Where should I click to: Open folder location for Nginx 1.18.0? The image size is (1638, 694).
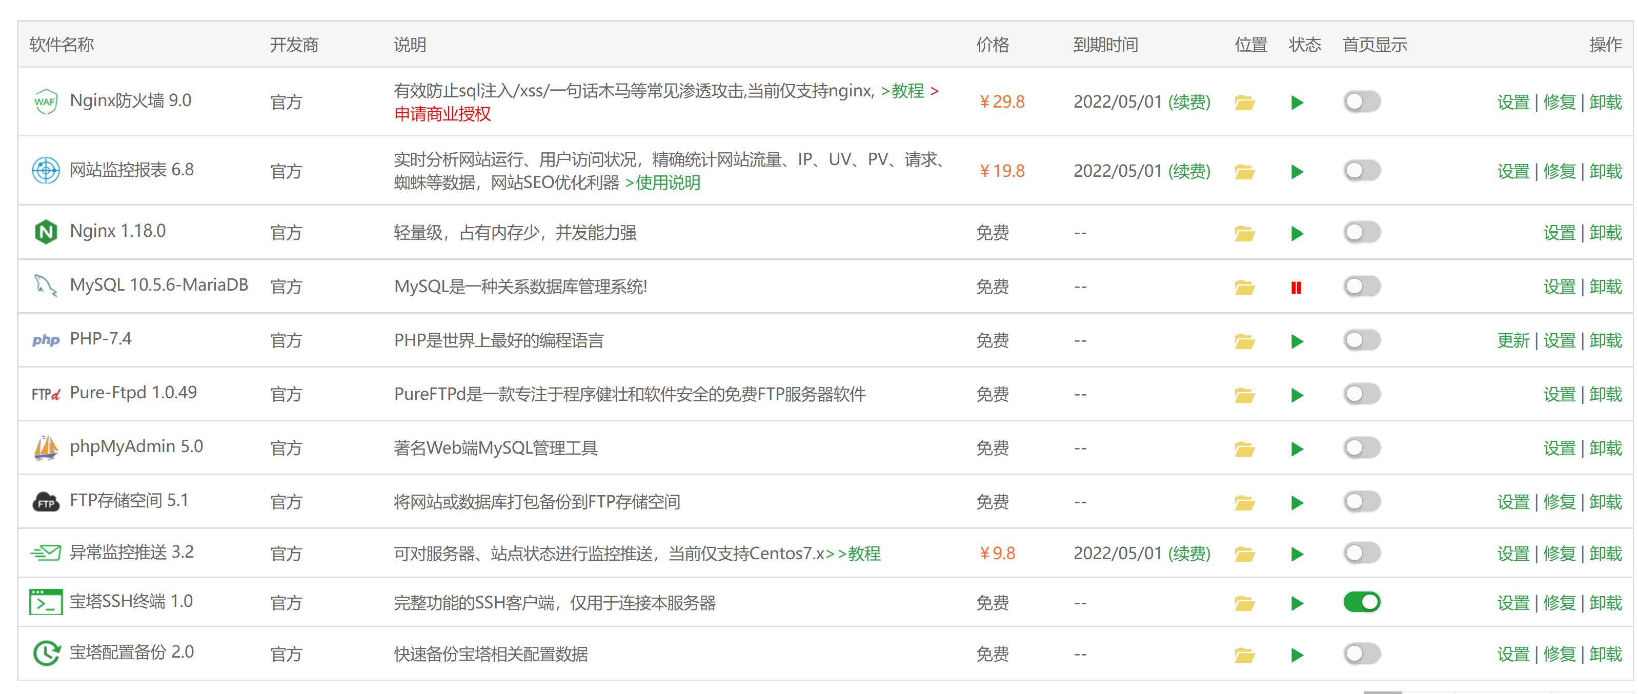click(1244, 233)
